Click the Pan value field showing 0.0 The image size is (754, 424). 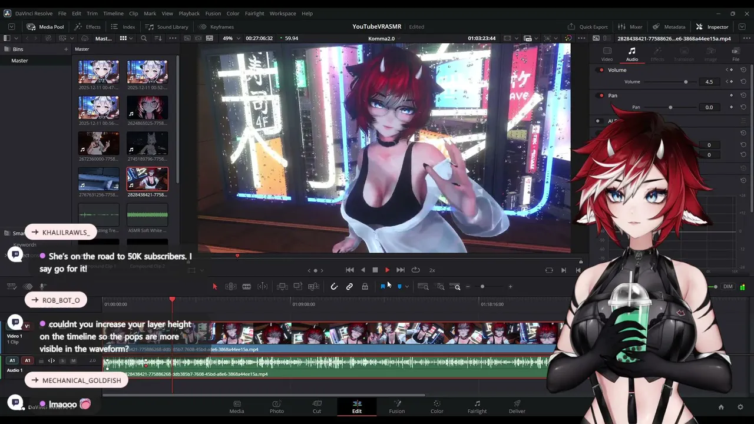(709, 107)
